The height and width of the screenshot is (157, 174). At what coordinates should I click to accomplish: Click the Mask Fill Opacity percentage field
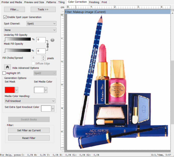click(x=41, y=51)
